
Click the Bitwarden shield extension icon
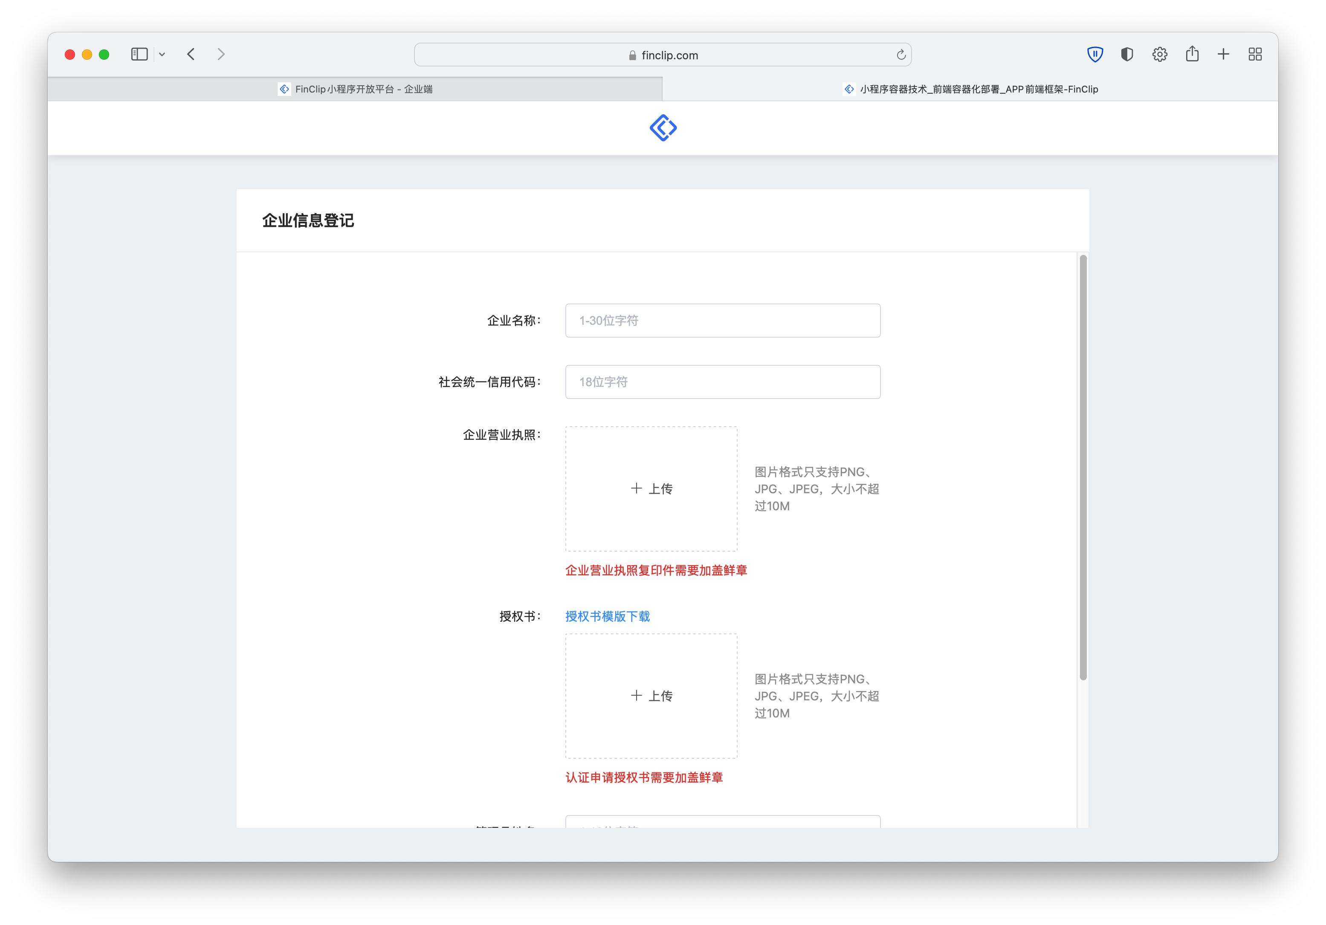(x=1094, y=54)
